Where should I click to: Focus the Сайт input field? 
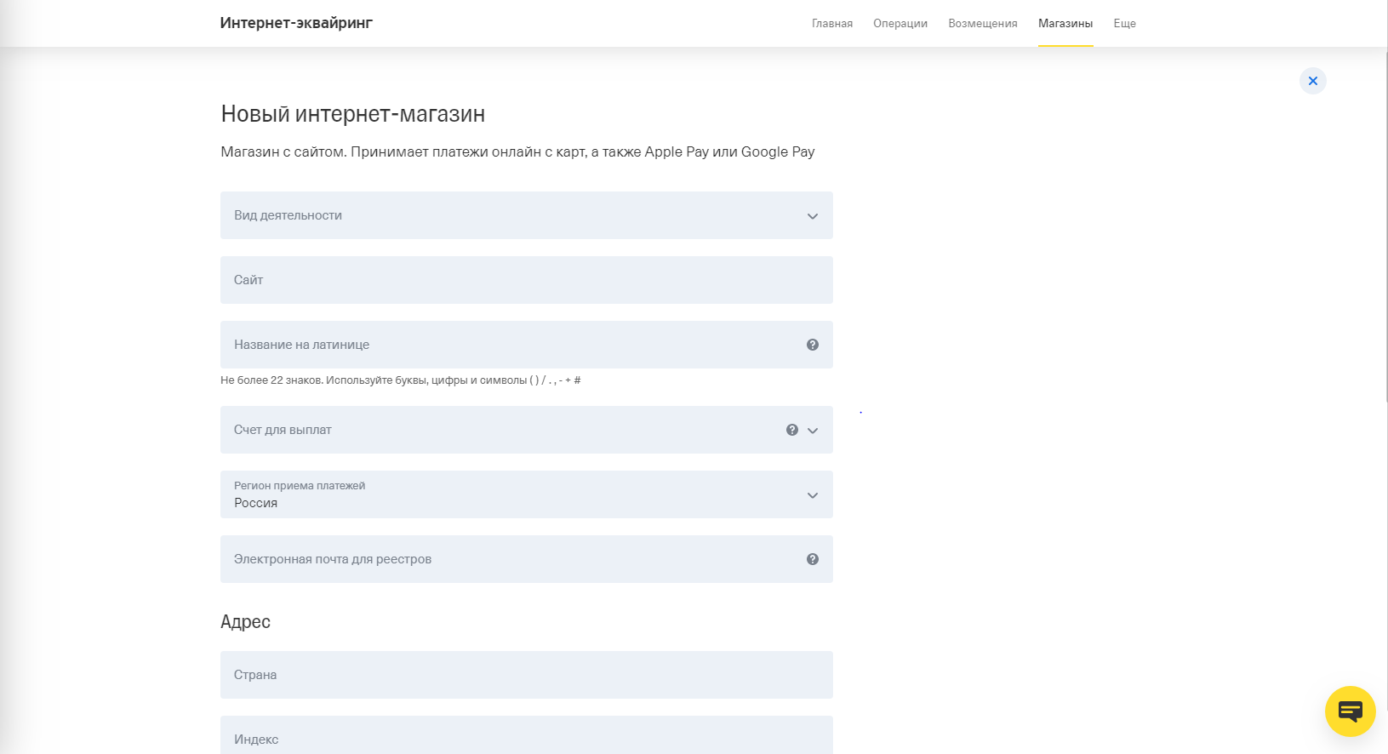[x=526, y=280]
